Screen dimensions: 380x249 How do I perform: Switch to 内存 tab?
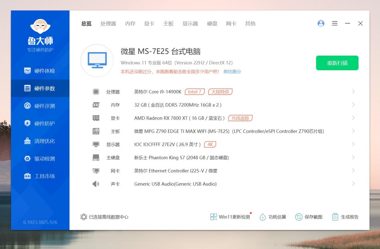tap(130, 24)
